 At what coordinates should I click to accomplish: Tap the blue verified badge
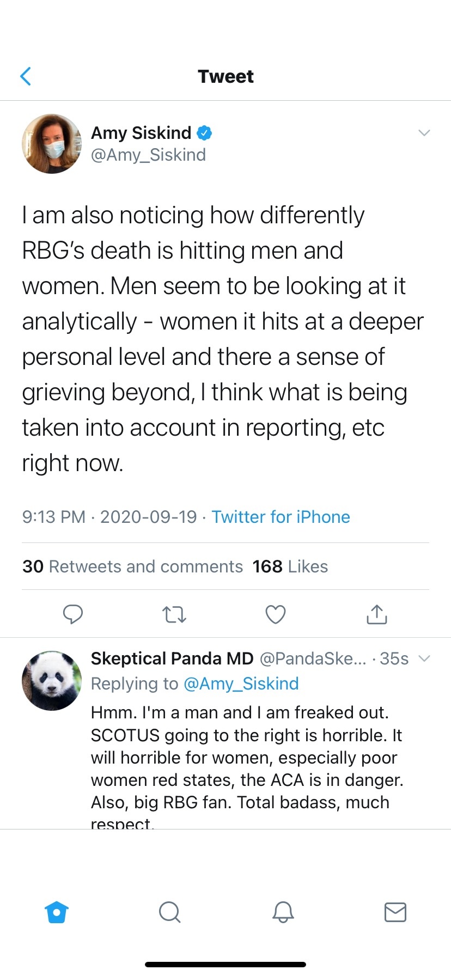[x=204, y=133]
